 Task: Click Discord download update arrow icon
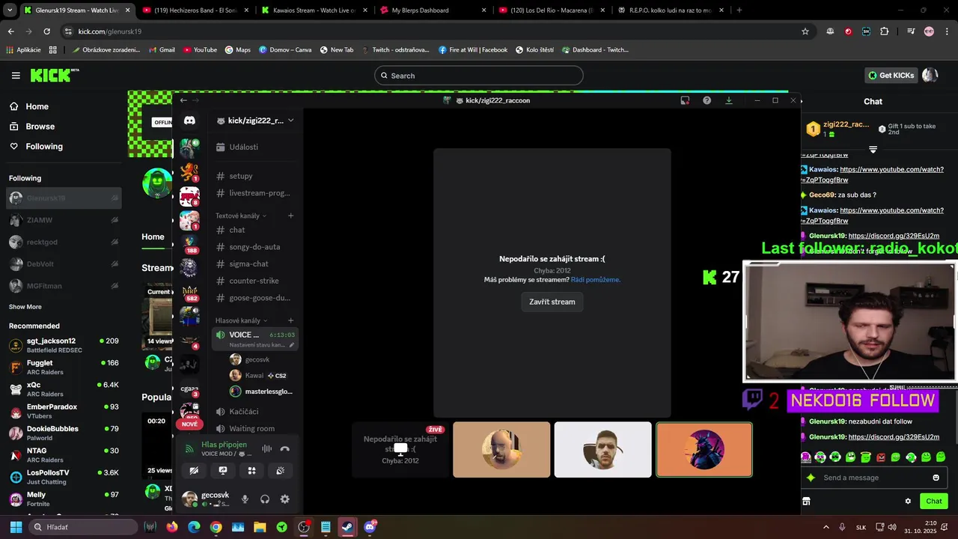[729, 100]
